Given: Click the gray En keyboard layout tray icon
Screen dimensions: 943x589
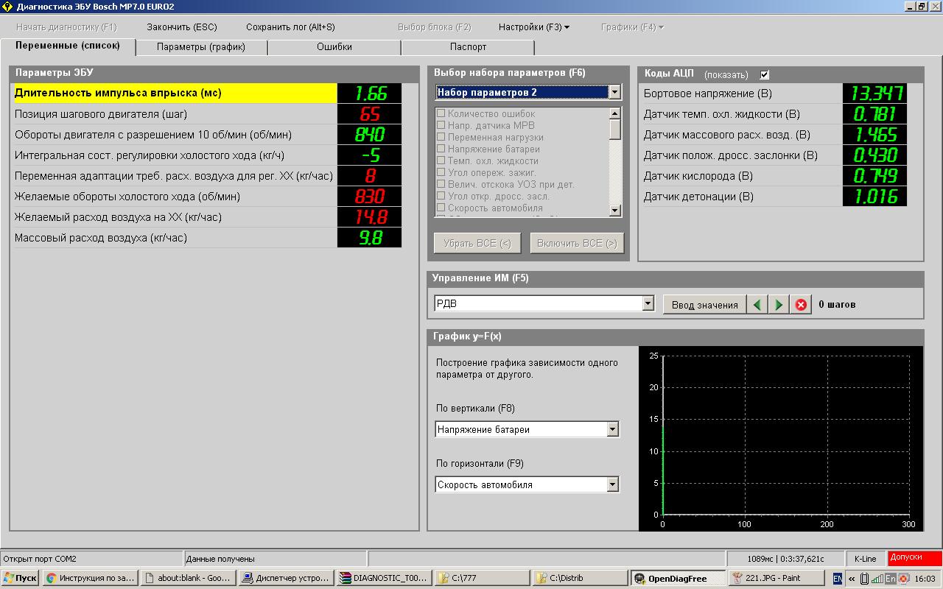Looking at the screenshot, I should click(890, 579).
